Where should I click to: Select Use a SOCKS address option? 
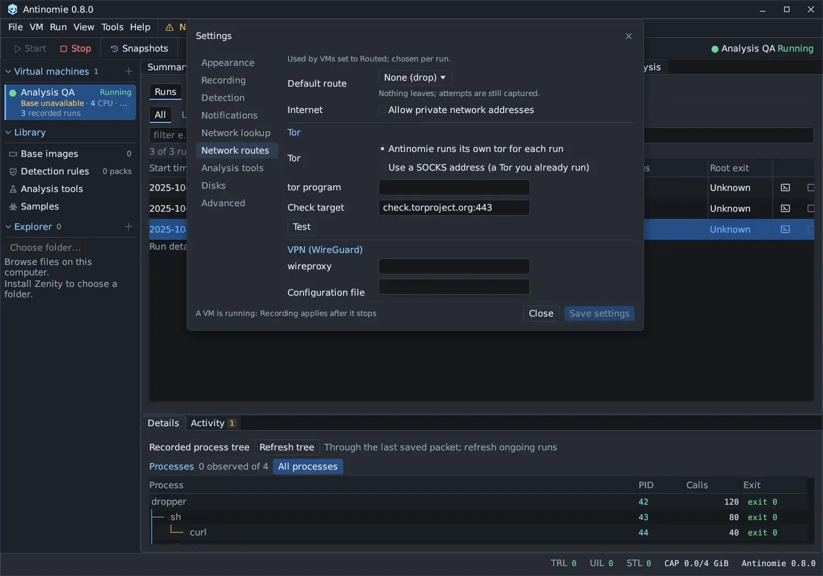point(382,167)
